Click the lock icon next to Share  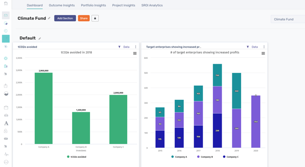coord(95,18)
